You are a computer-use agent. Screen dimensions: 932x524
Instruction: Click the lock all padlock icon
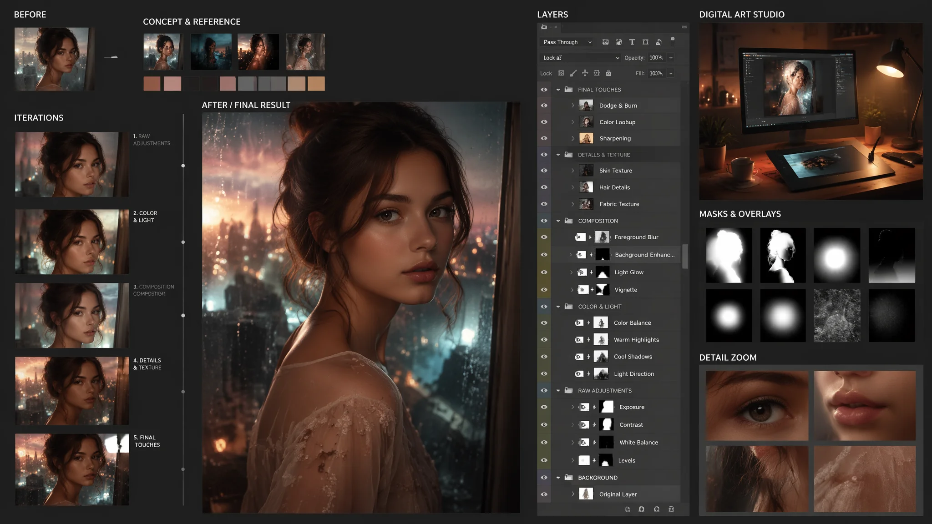pos(608,73)
